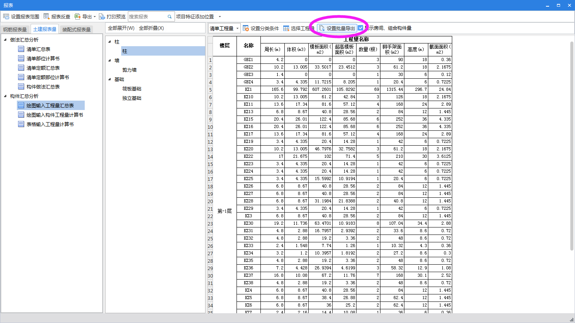Screen dimensions: 575x323
Task: Open 打印预览 print preview icon
Action: pyautogui.click(x=102, y=16)
